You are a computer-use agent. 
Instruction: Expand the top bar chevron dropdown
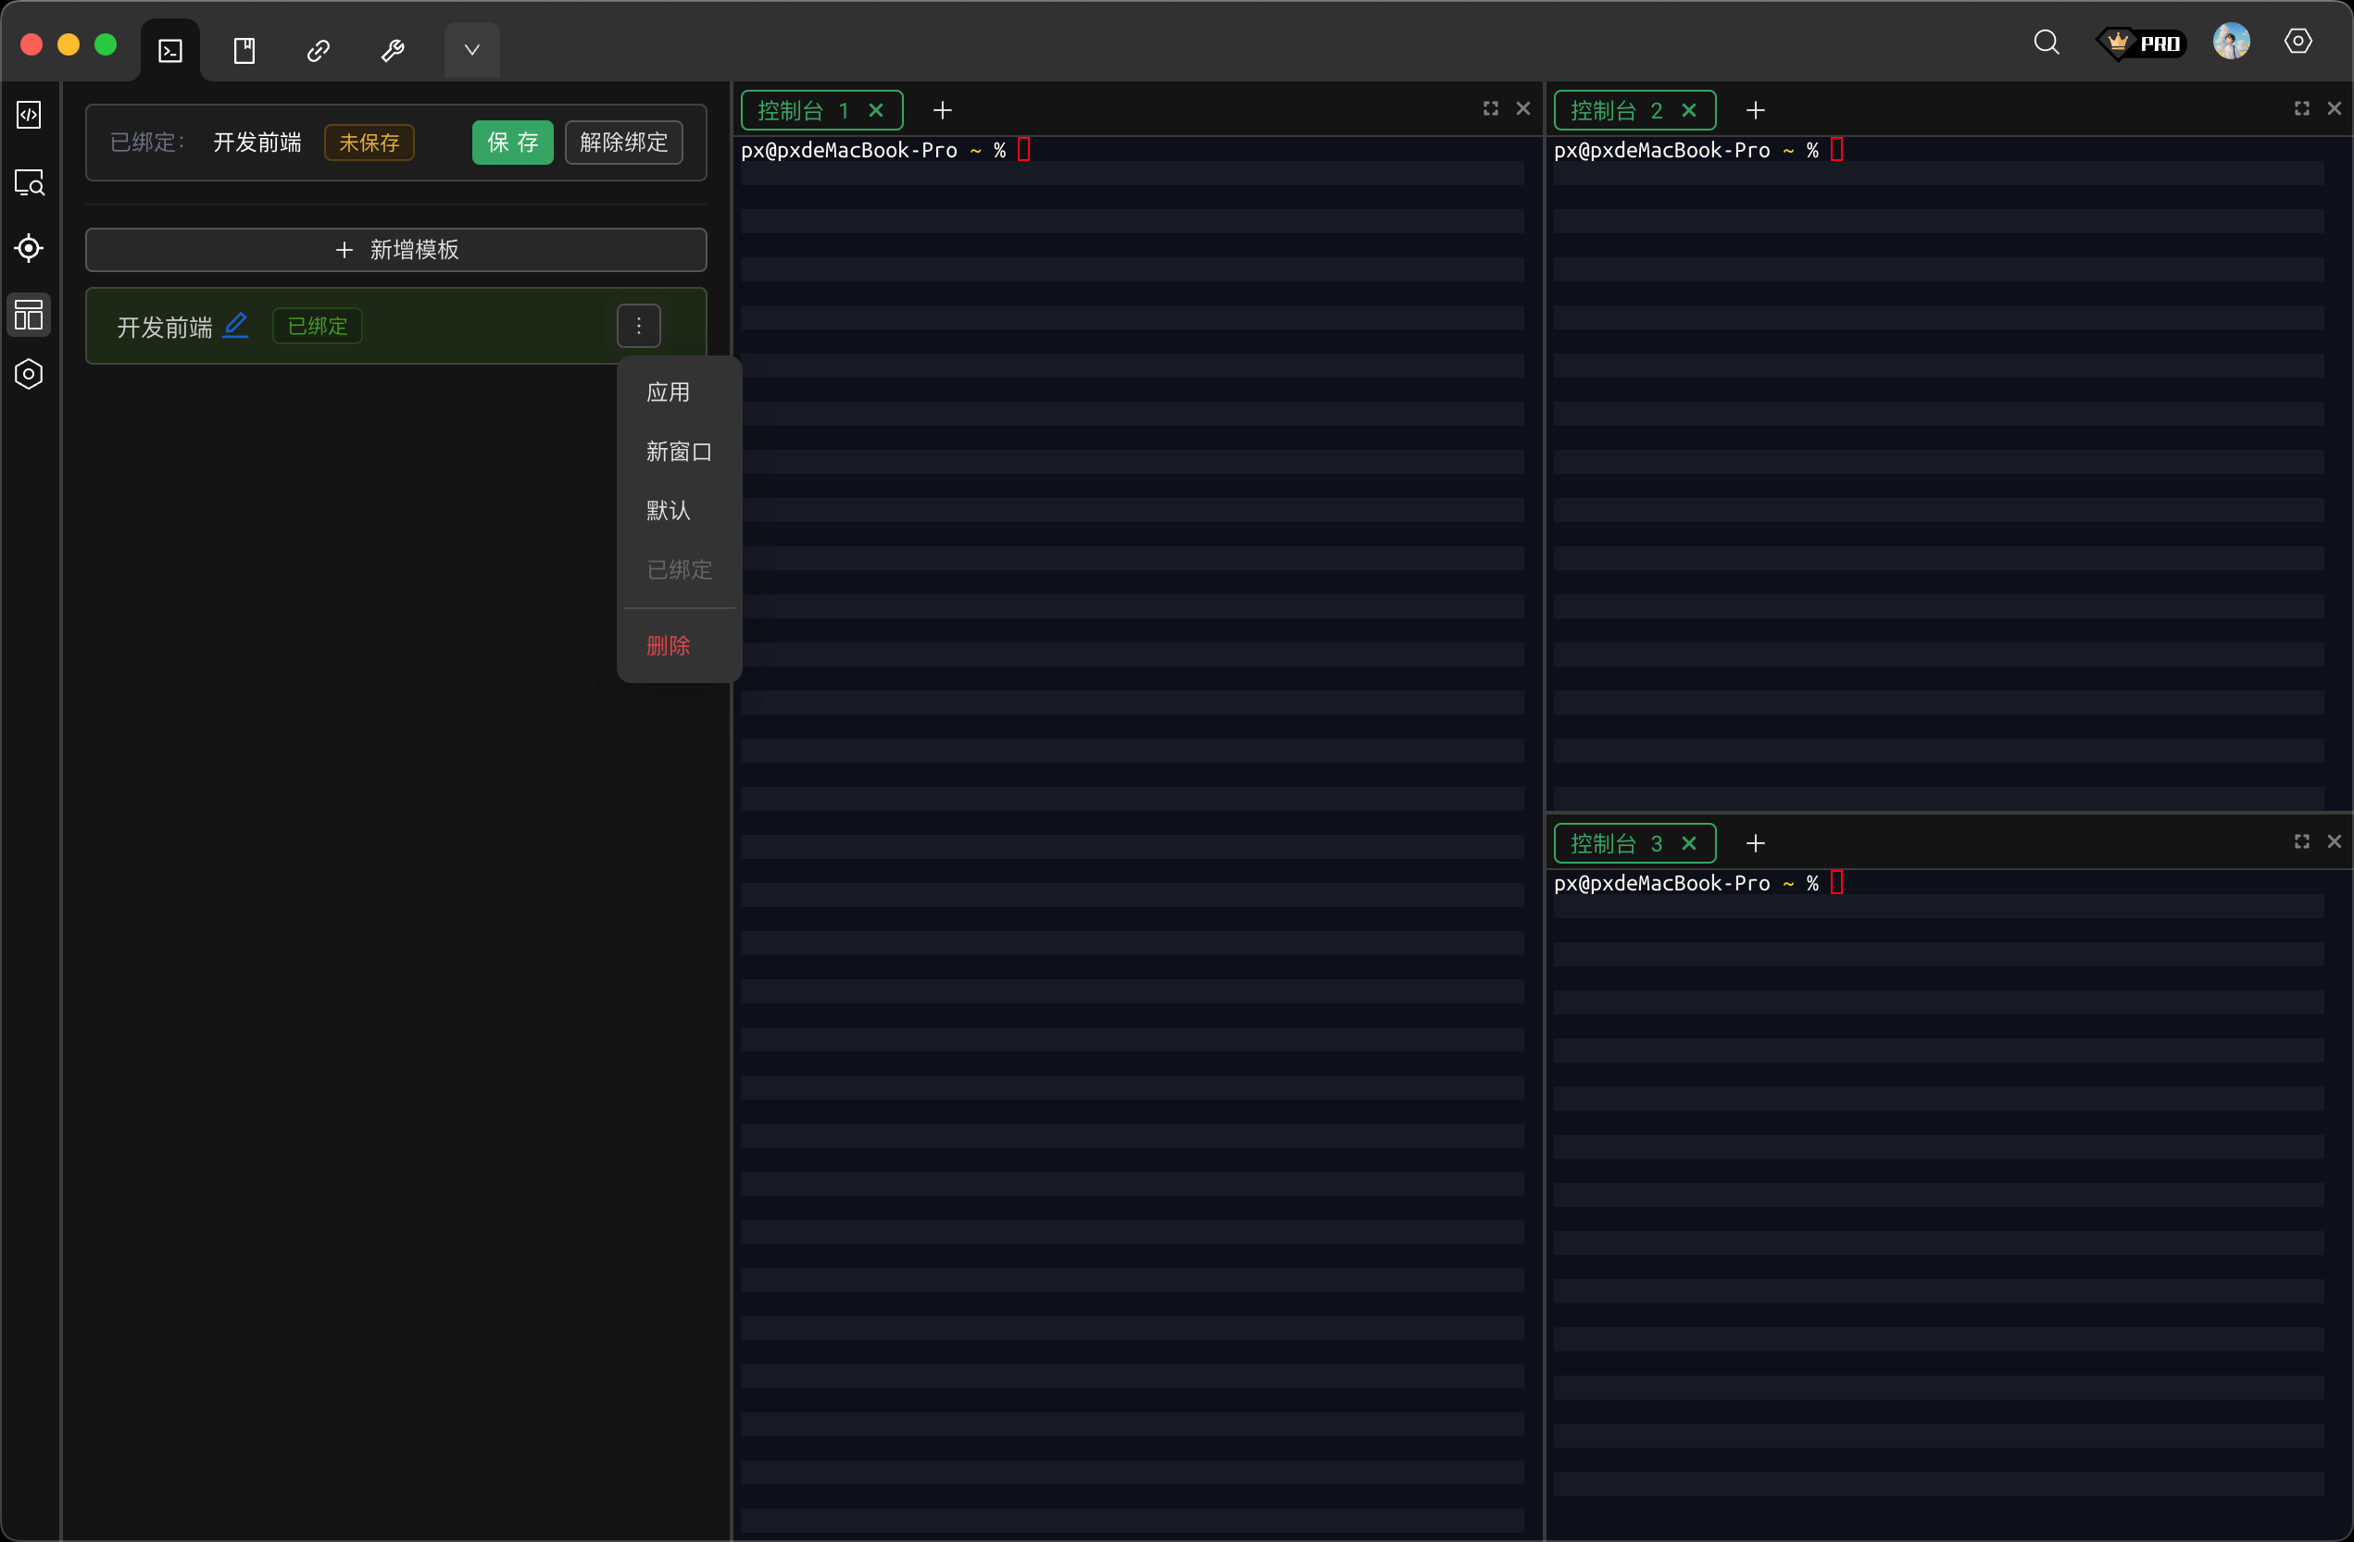(471, 49)
